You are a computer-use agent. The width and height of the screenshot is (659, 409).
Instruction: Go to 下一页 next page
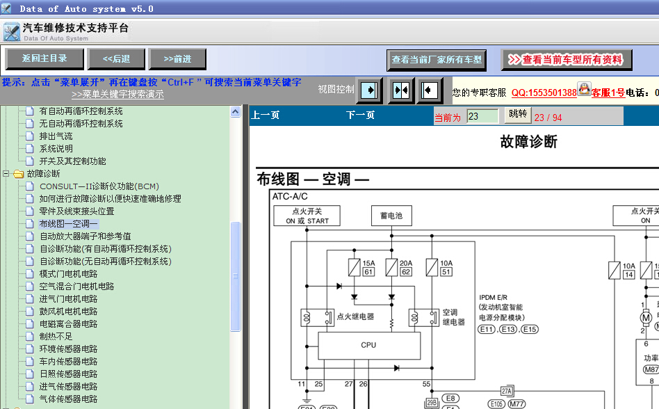360,115
